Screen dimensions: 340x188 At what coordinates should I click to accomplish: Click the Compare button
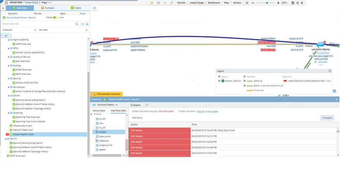click(327, 118)
